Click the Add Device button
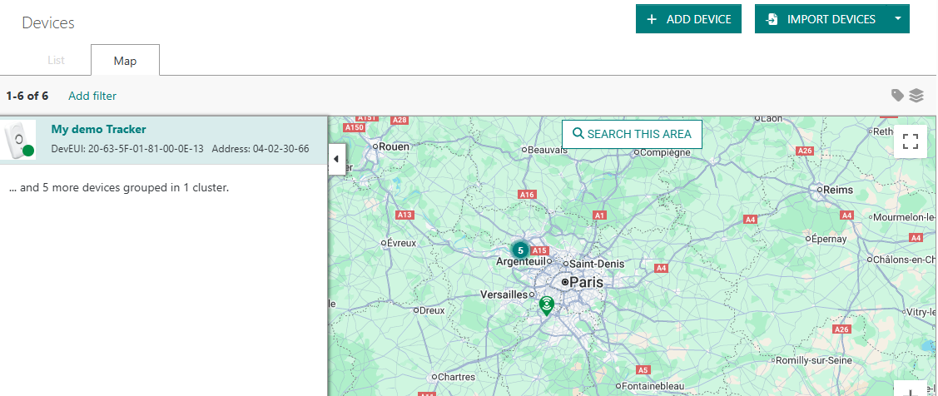The width and height of the screenshot is (938, 396). (x=688, y=19)
